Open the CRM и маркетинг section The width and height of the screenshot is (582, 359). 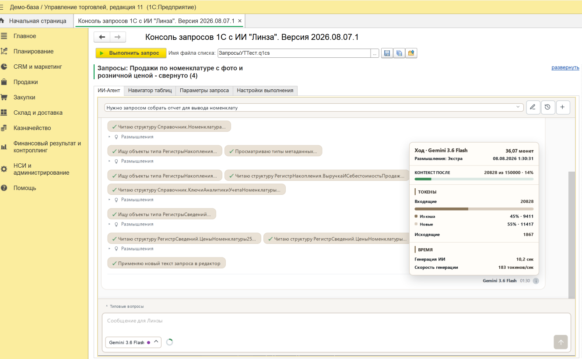tap(38, 67)
